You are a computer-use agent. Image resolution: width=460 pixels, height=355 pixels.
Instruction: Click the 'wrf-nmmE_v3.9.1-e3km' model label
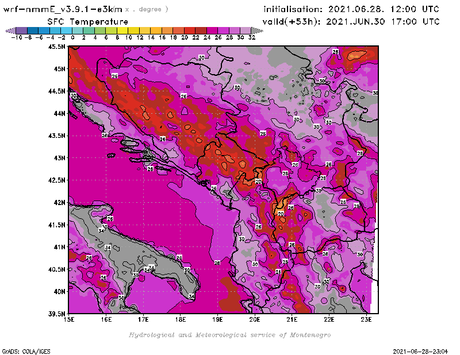(x=63, y=9)
